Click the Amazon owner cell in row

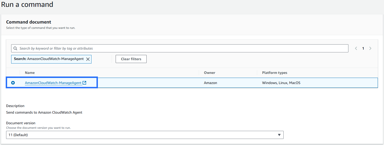point(210,83)
